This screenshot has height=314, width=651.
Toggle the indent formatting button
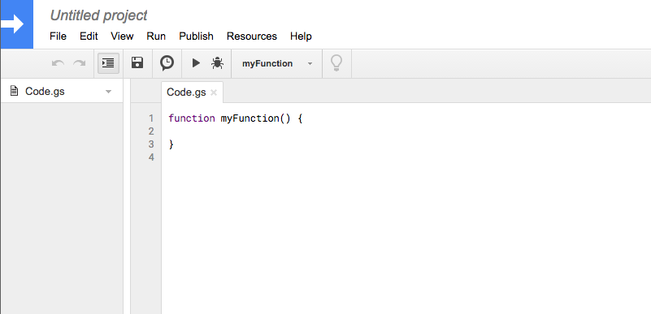[x=108, y=63]
